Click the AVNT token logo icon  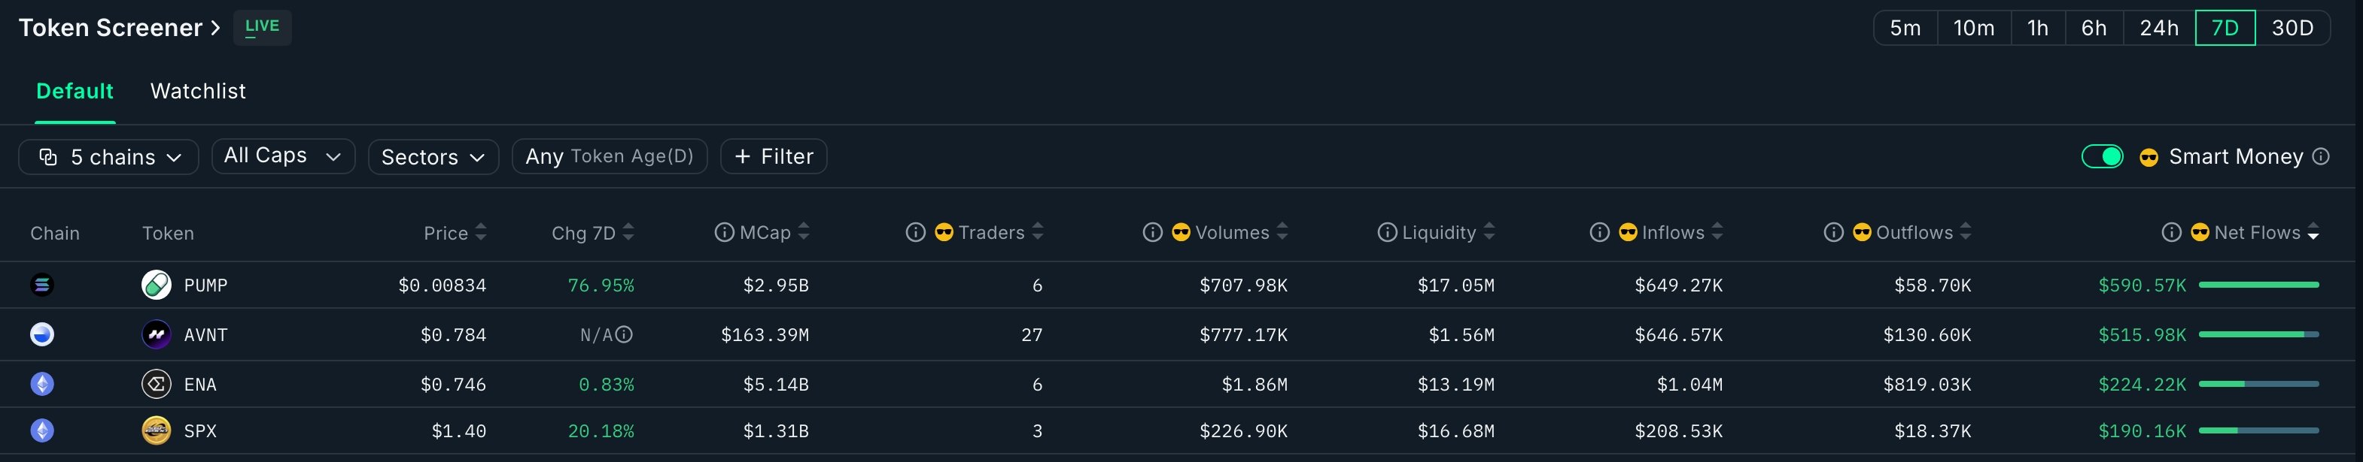point(156,335)
